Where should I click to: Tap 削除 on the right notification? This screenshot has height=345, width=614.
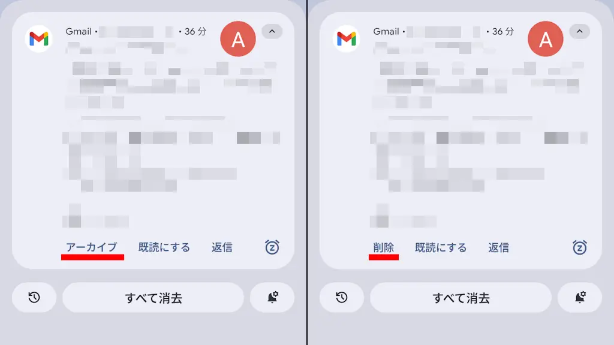pos(383,247)
